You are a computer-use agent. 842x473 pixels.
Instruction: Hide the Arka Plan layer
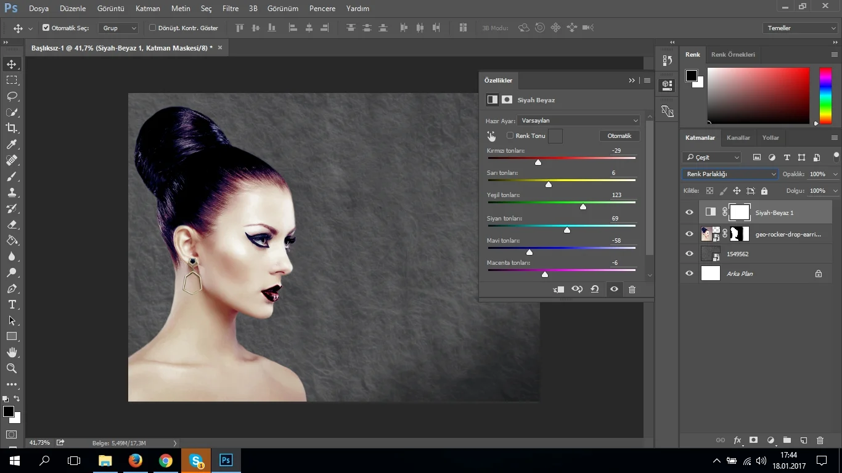[x=689, y=273]
